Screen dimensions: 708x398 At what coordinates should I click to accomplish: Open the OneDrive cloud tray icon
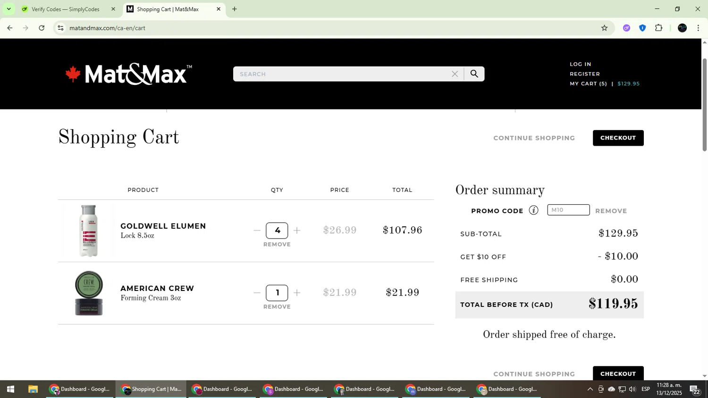(611, 389)
